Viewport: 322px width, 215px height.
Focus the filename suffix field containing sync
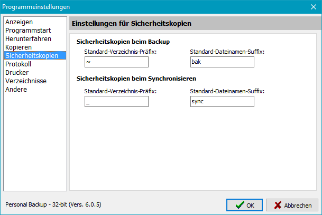pos(222,101)
